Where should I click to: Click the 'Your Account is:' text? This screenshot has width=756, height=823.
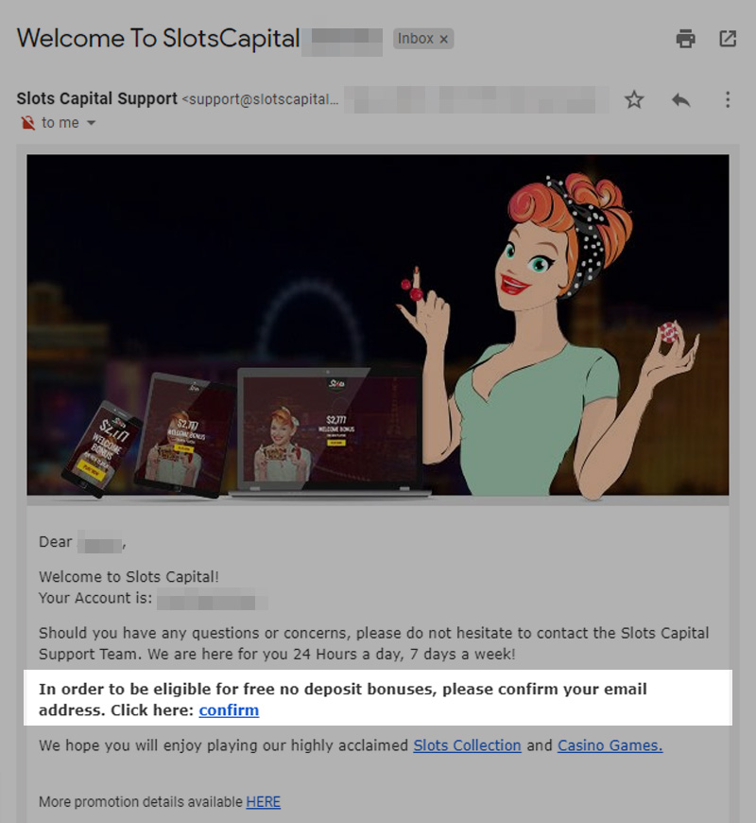95,598
